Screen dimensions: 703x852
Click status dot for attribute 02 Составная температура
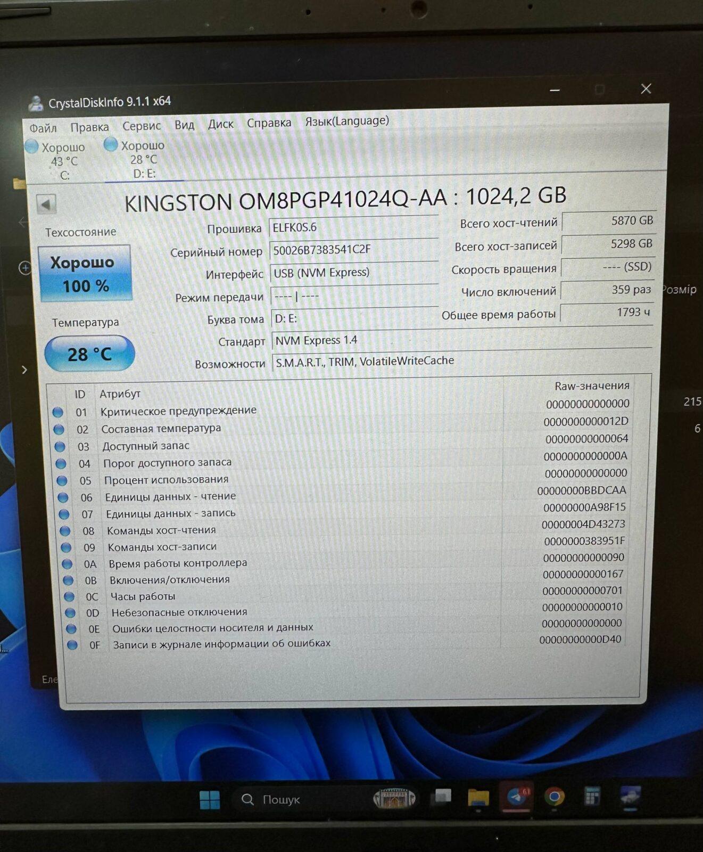(x=59, y=429)
